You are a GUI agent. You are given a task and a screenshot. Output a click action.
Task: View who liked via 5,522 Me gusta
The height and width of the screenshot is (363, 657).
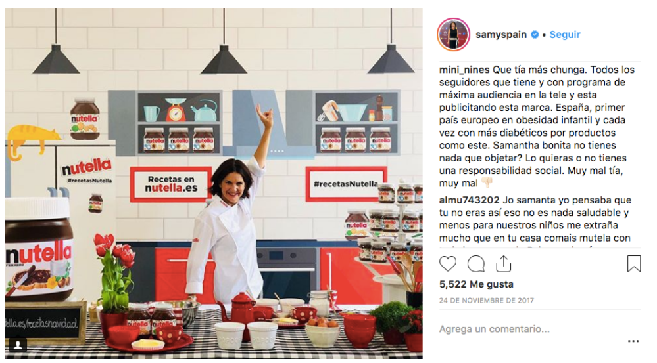[476, 284]
